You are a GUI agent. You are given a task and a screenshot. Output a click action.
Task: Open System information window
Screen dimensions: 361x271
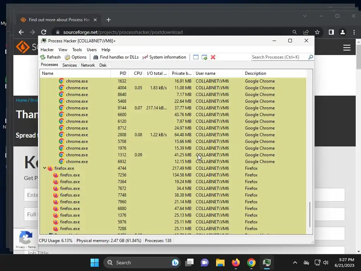point(164,57)
